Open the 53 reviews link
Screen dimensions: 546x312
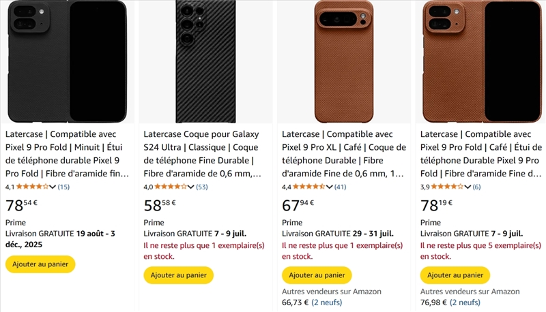click(x=202, y=187)
